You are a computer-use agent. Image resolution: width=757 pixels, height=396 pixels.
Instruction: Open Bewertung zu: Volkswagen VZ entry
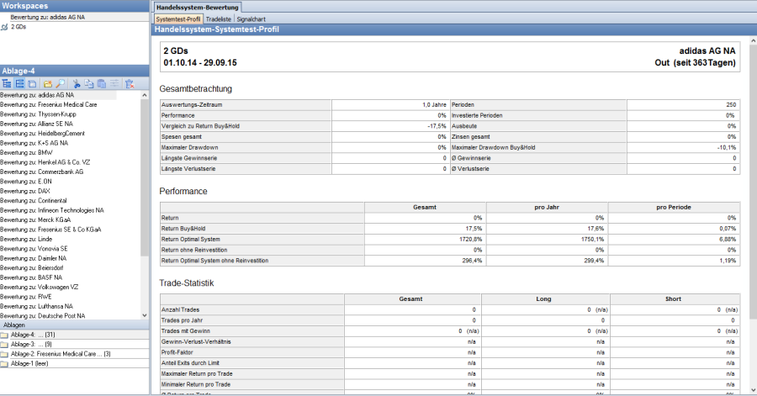(x=40, y=287)
